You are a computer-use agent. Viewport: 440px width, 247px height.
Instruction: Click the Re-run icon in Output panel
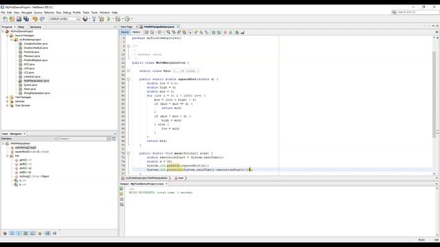(x=122, y=189)
